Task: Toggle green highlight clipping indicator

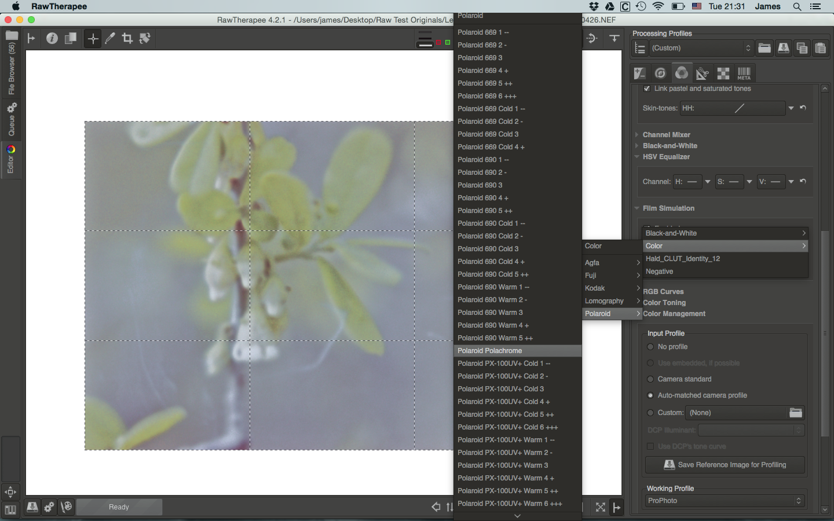Action: click(447, 42)
